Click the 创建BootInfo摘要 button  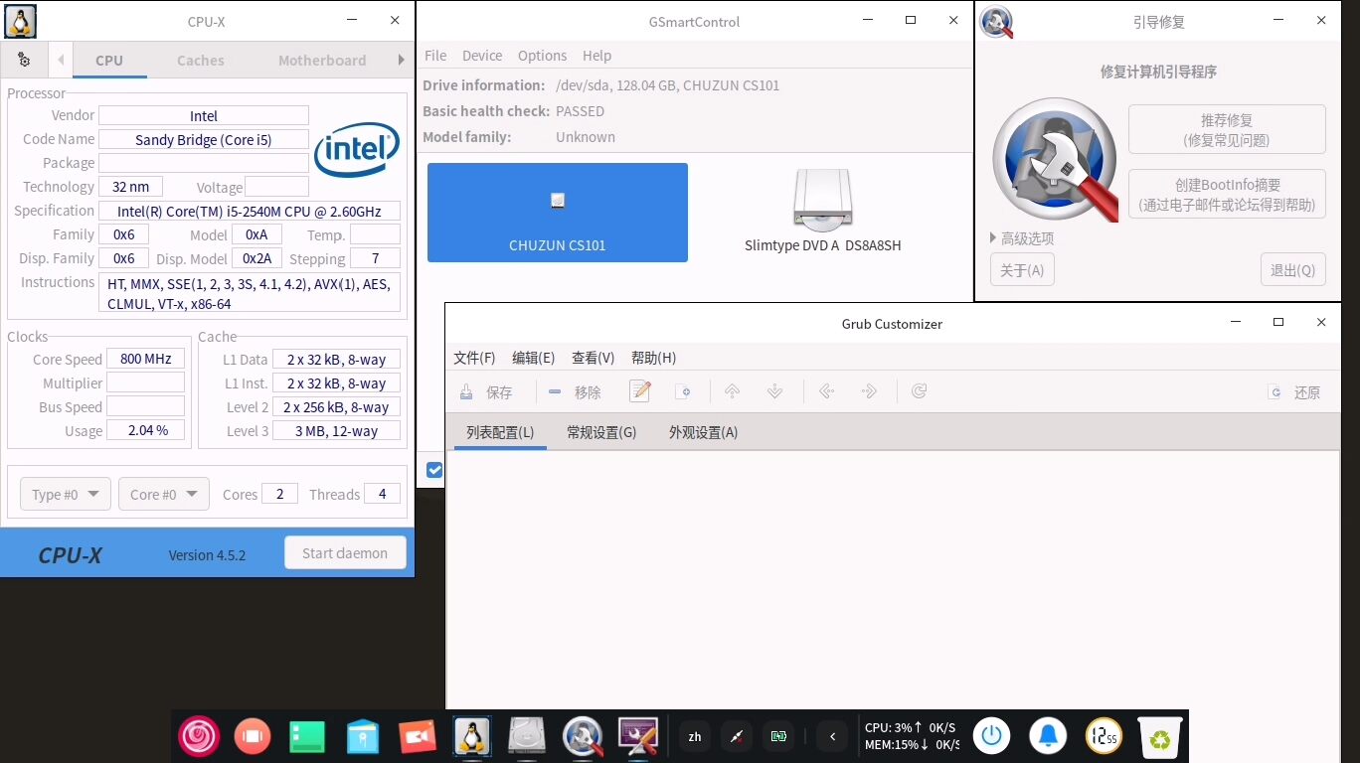click(1226, 195)
